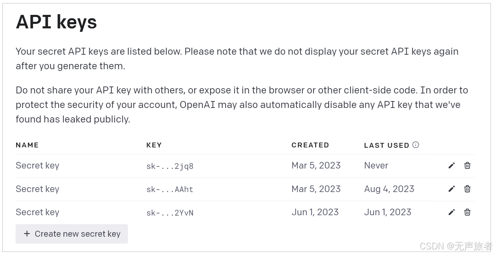Click the CREATED column header

coord(310,145)
